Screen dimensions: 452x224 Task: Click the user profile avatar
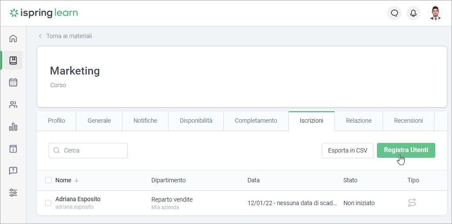click(435, 13)
